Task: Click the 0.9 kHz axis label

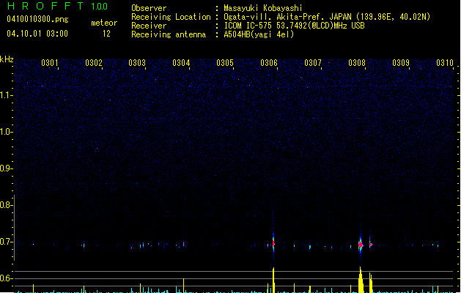Action: tap(6, 168)
